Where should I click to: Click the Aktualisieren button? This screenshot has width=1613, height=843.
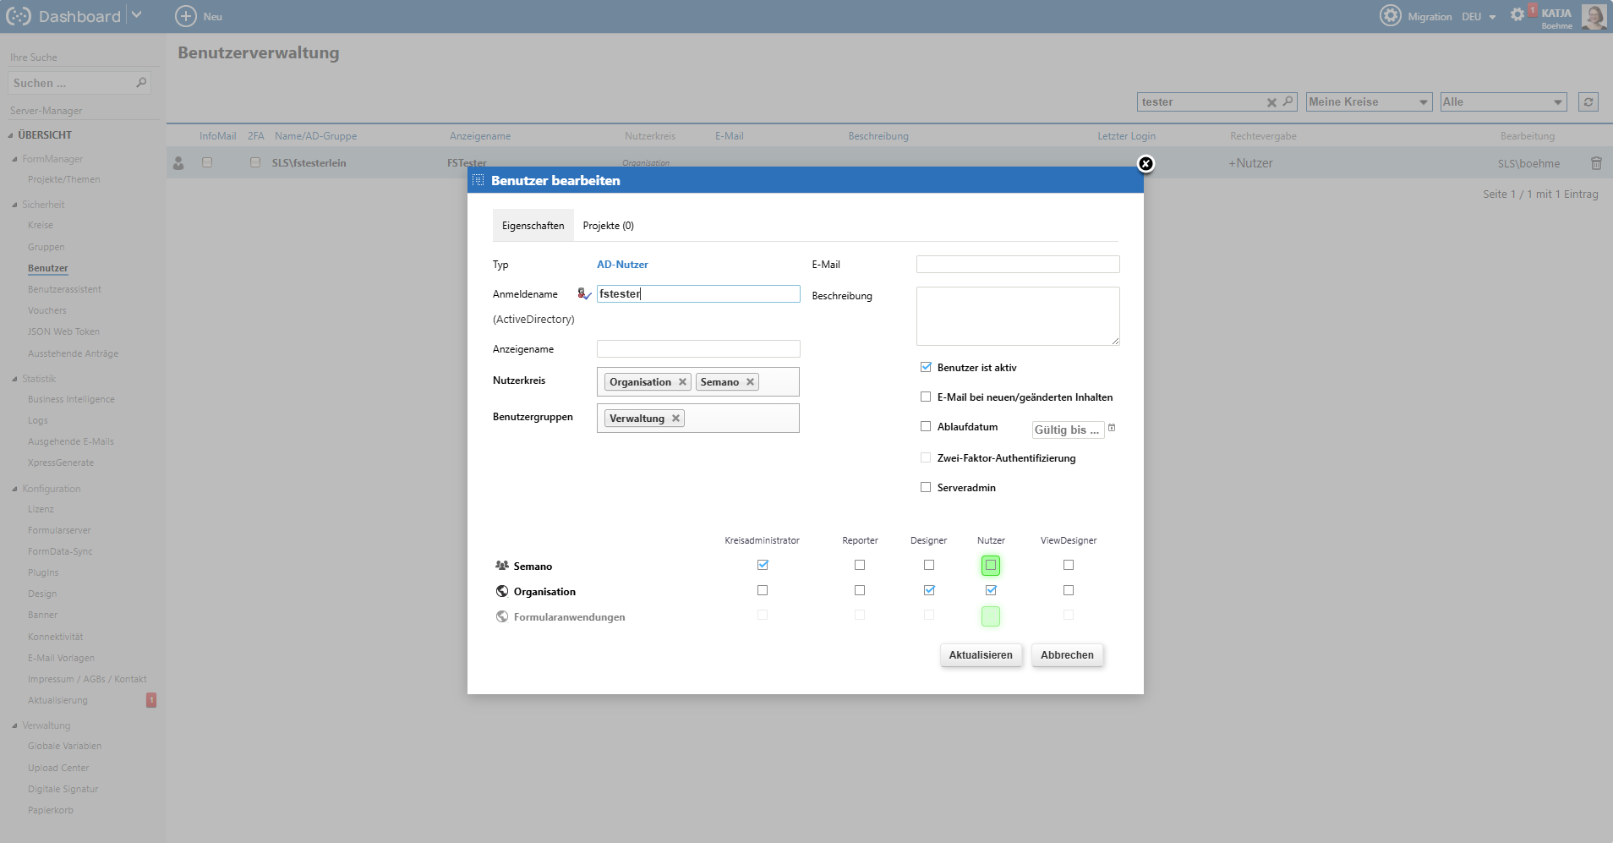(980, 655)
